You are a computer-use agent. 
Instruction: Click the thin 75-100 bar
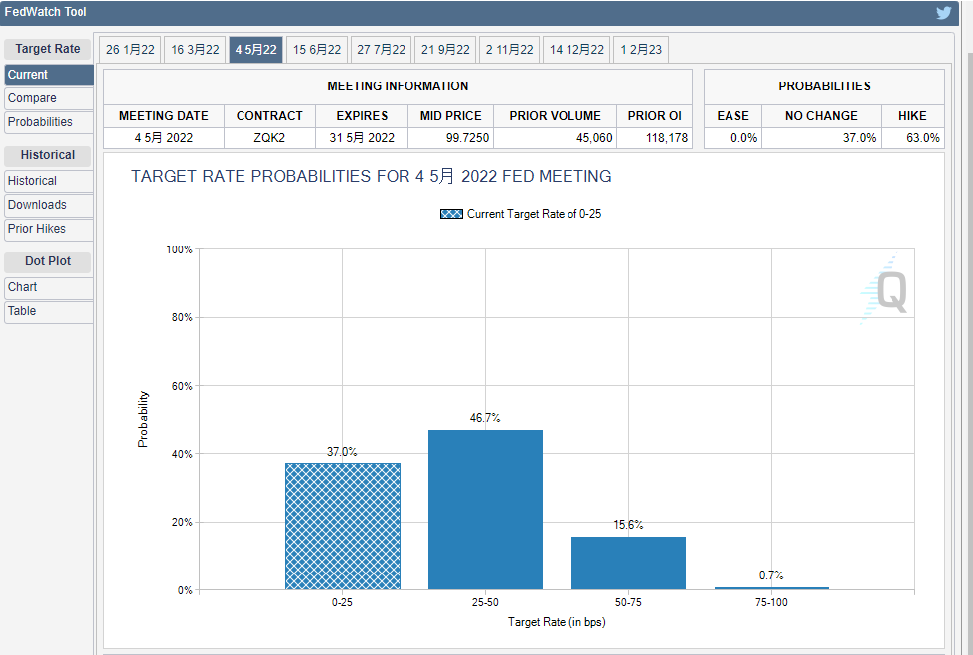[x=771, y=588]
